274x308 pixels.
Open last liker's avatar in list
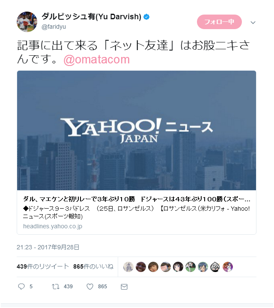click(x=228, y=267)
